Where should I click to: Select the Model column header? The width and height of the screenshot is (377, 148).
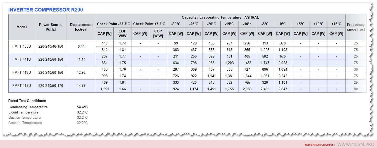pos(22,27)
